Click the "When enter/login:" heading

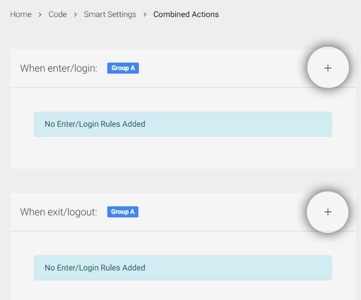59,68
